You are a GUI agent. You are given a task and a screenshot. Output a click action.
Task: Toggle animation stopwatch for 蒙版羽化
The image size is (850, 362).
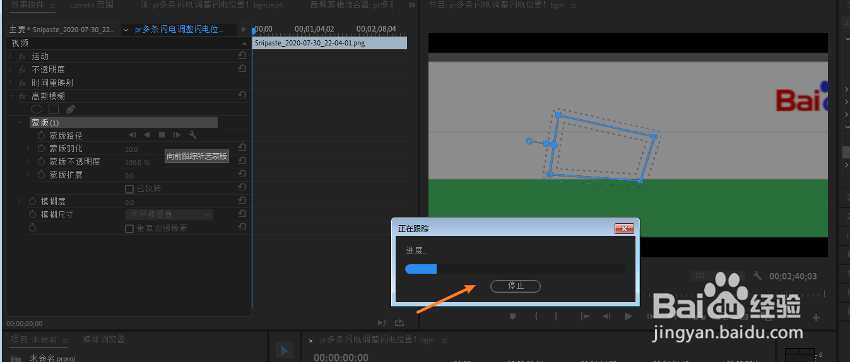tap(41, 149)
